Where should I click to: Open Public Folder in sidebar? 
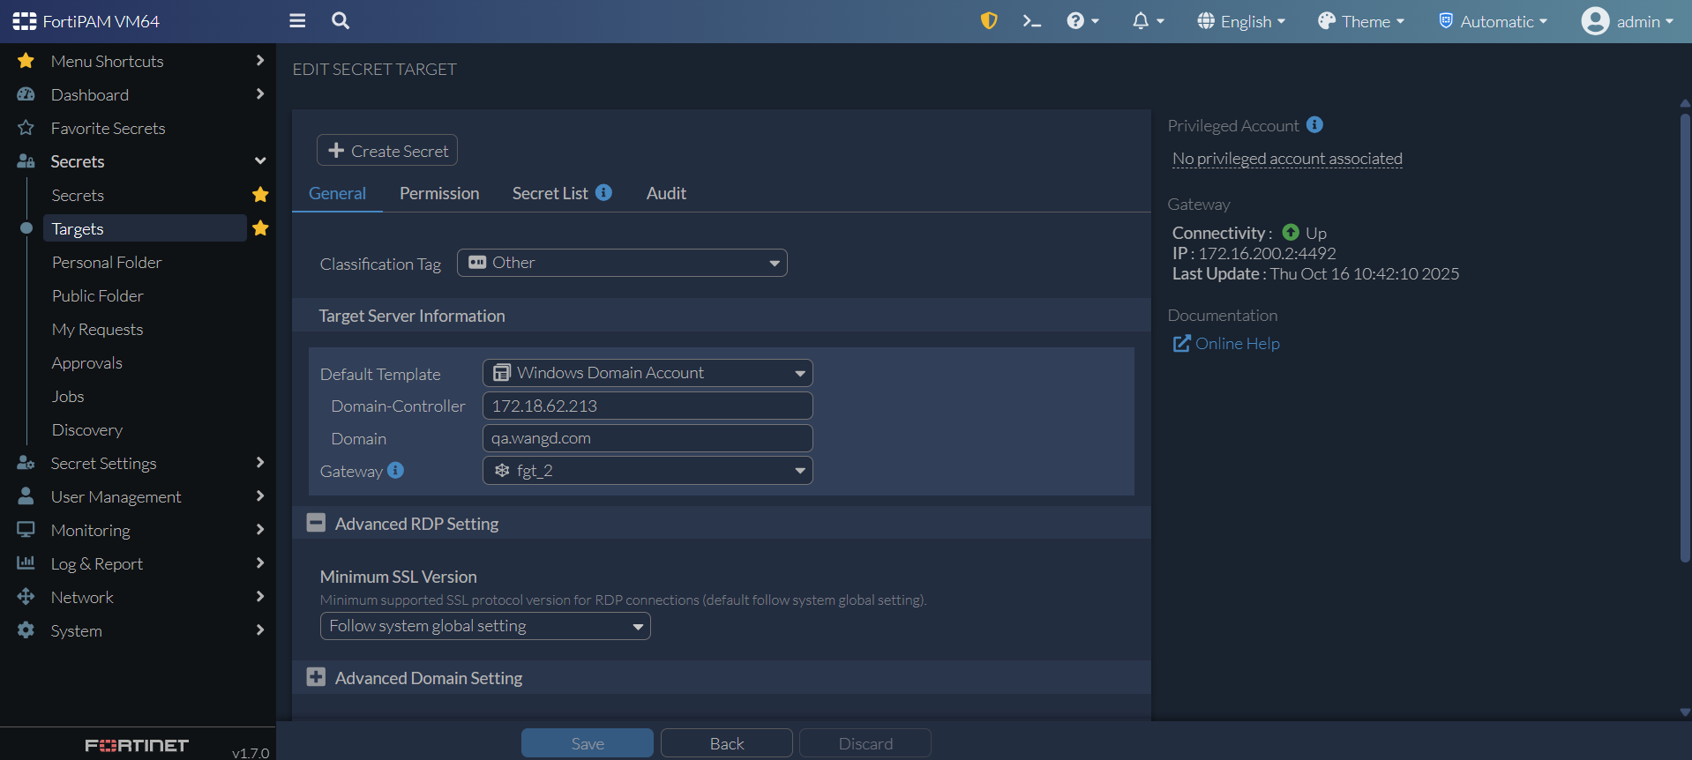[x=97, y=295]
